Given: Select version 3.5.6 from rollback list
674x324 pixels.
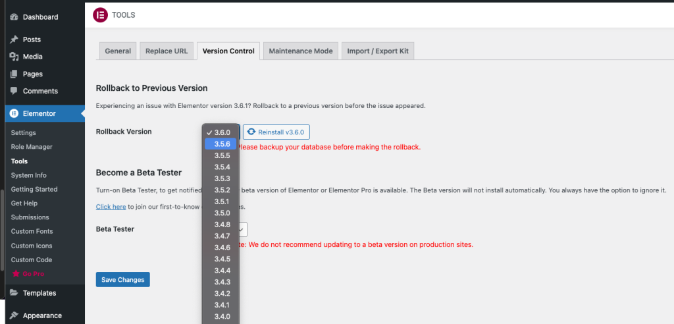Looking at the screenshot, I should [221, 144].
